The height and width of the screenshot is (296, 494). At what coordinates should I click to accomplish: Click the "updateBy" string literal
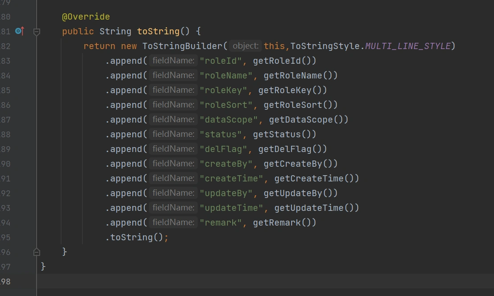coord(226,193)
